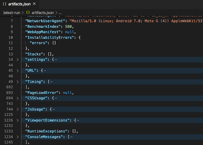Open the latest-run breadcrumb folder
Viewport: 203px width, 145px height.
click(12, 13)
